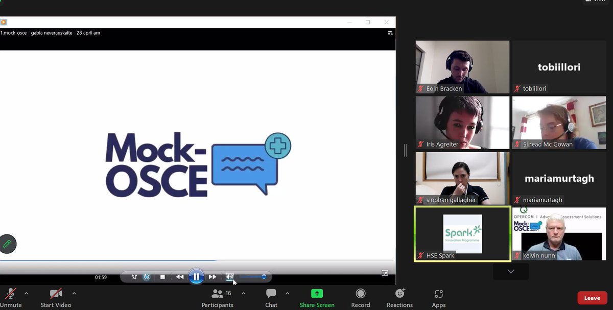Show more participants with the down chevron

[x=511, y=272]
